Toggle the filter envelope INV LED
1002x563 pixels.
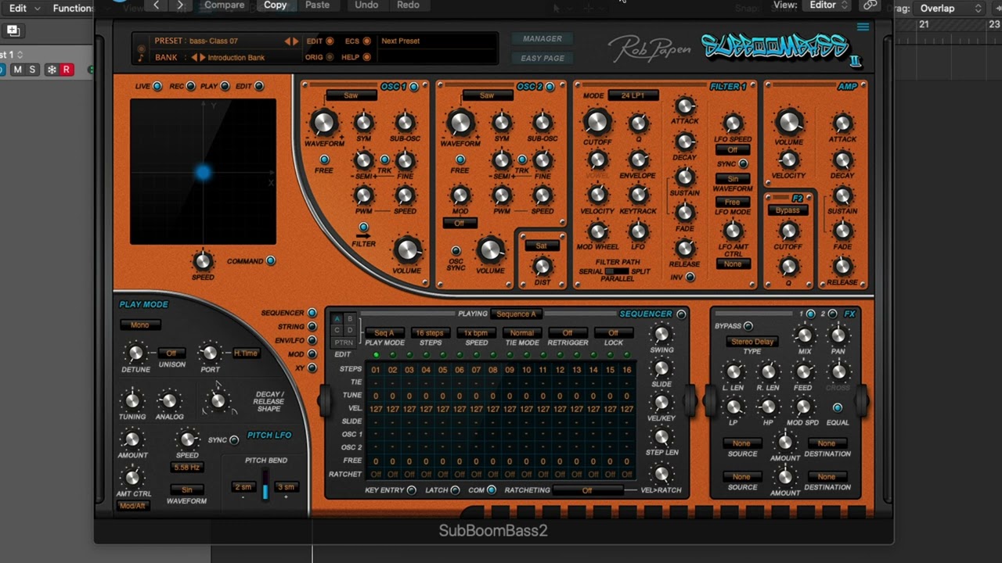(690, 277)
